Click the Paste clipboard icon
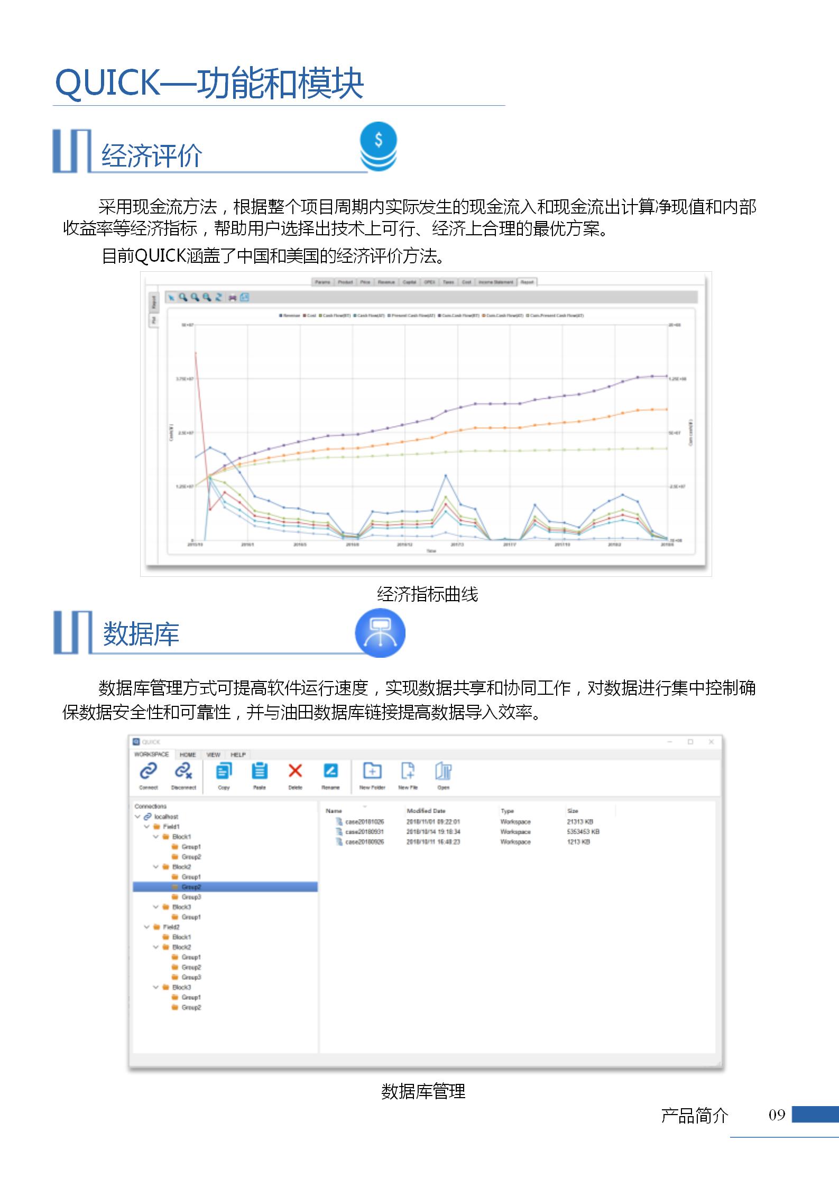This screenshot has height=1187, width=839. coord(259,771)
